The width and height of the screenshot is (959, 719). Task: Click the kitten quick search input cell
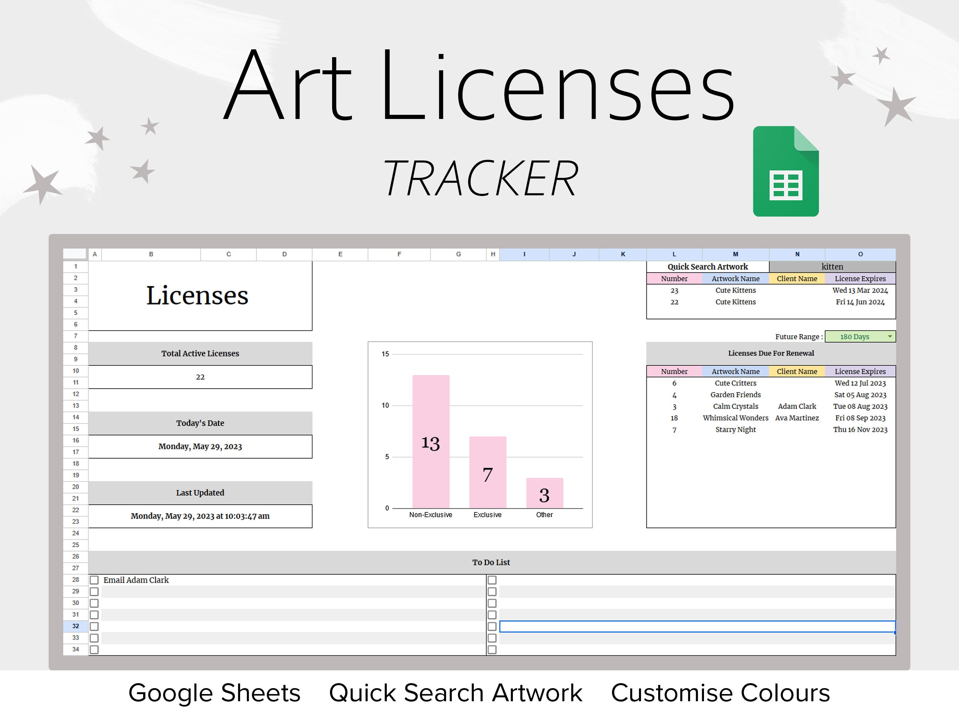click(833, 267)
